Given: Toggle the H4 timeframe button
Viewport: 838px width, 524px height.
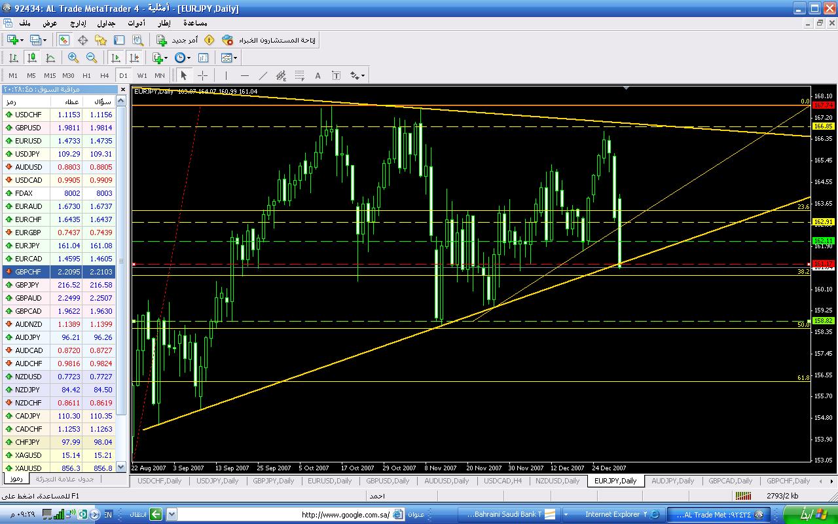Looking at the screenshot, I should [x=105, y=75].
